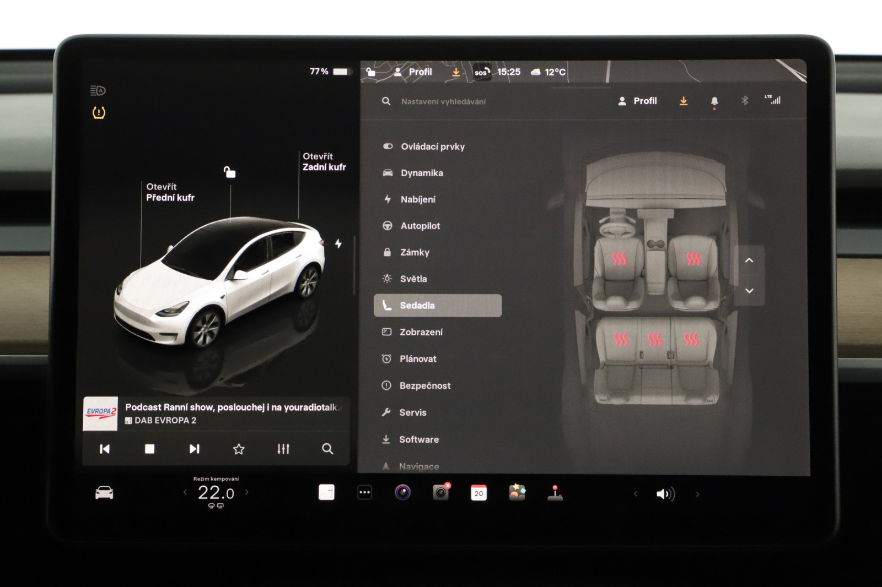This screenshot has width=882, height=587.
Task: Open the climate/fan controls icon
Action: 327,493
